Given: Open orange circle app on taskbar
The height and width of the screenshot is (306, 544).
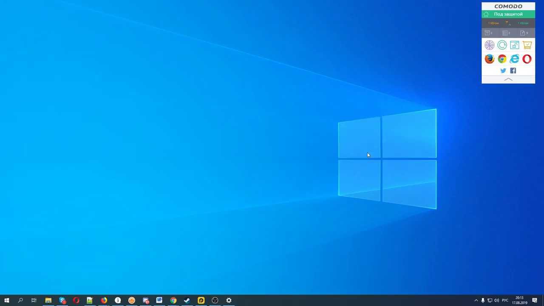Looking at the screenshot, I should click(x=132, y=300).
